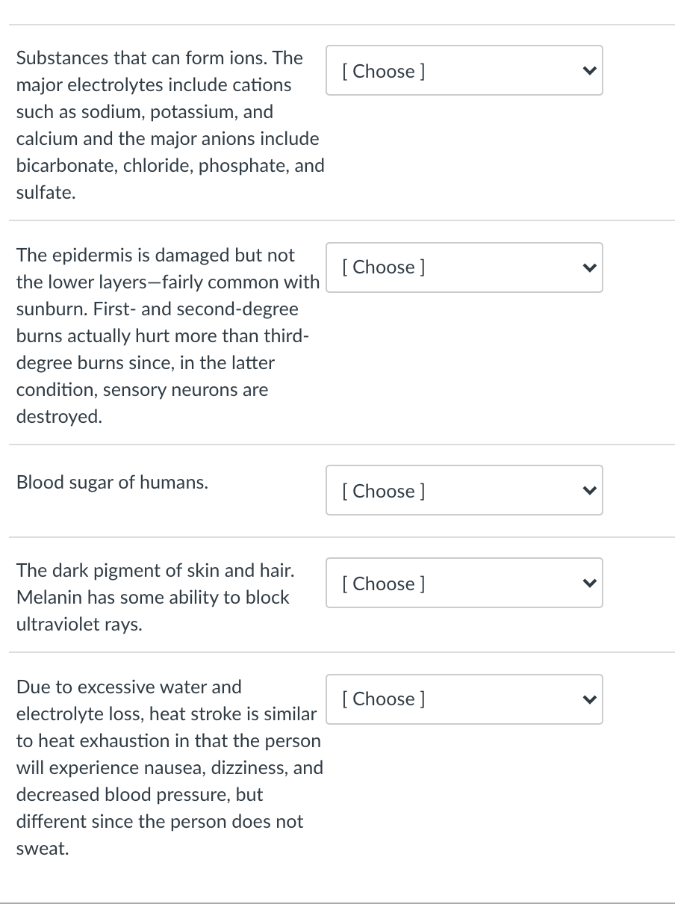The width and height of the screenshot is (675, 907).
Task: Click the 'The epidermis is damaged' paragraph
Action: point(167,335)
